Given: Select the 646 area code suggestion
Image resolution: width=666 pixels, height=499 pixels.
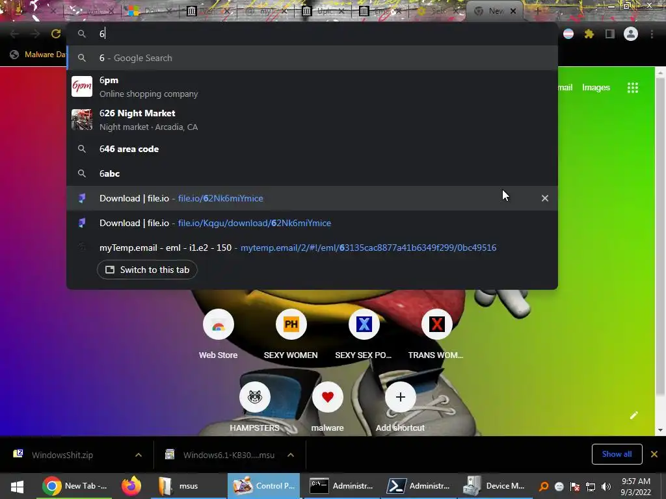Looking at the screenshot, I should 312,149.
